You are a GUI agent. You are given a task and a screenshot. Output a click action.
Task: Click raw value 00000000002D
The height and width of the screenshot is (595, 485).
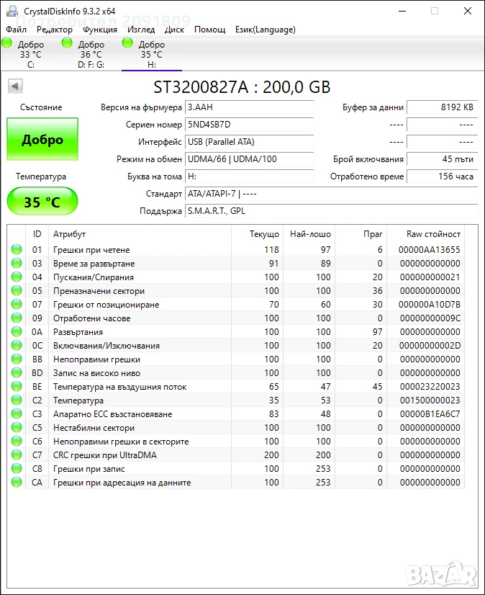tap(430, 345)
